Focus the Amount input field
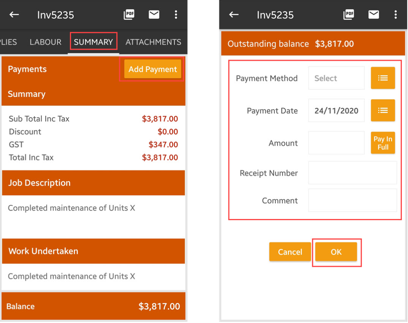Viewport: 408px width, 323px height. pos(336,143)
